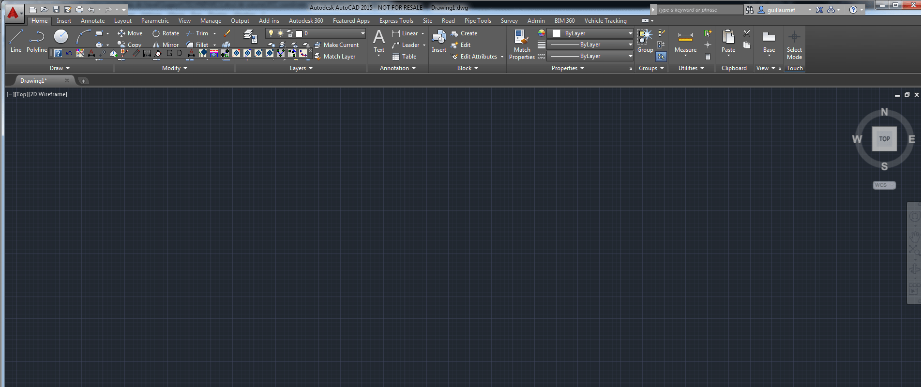Select the Line drawing tool
921x387 pixels.
tap(15, 41)
